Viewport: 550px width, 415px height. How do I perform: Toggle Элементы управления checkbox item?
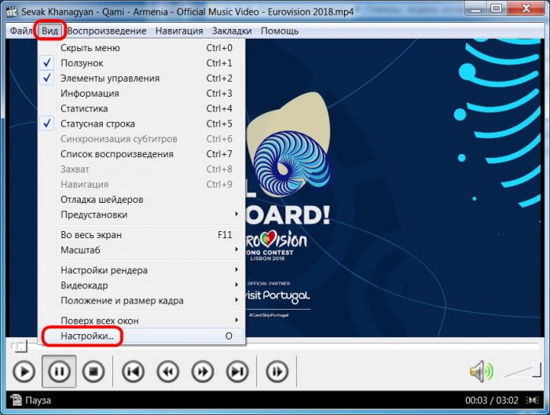[110, 79]
